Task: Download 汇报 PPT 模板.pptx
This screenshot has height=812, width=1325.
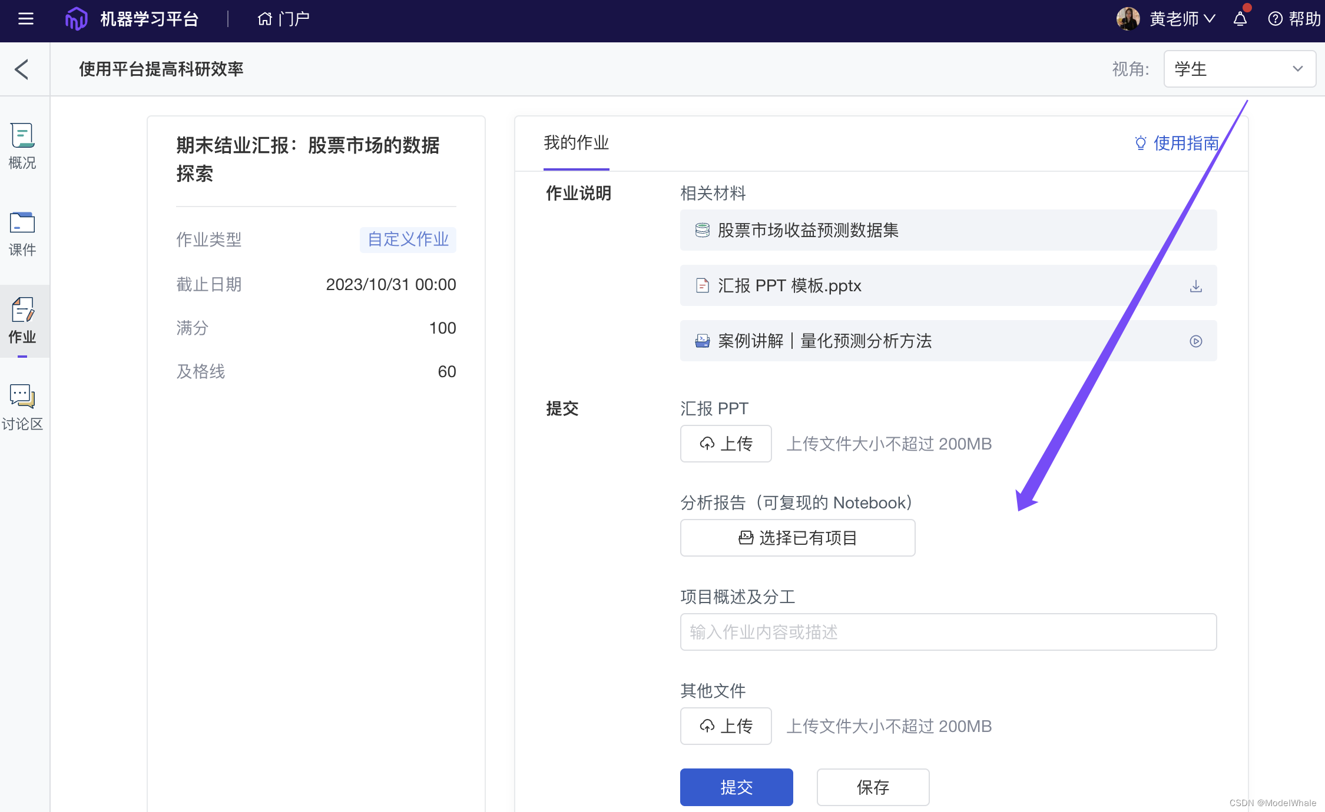Action: coord(1195,286)
